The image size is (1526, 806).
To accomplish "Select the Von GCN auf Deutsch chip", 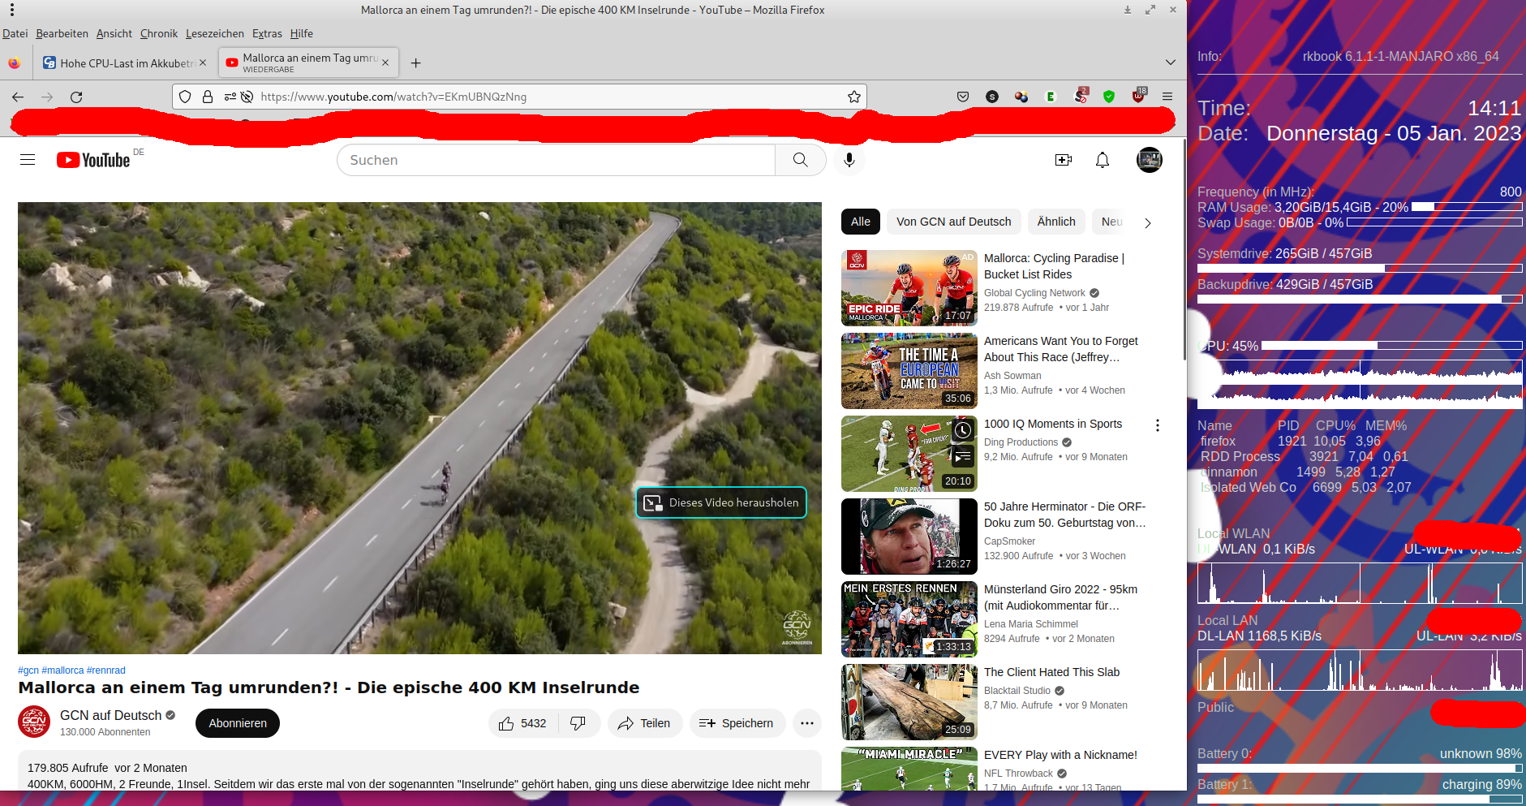I will 954,222.
